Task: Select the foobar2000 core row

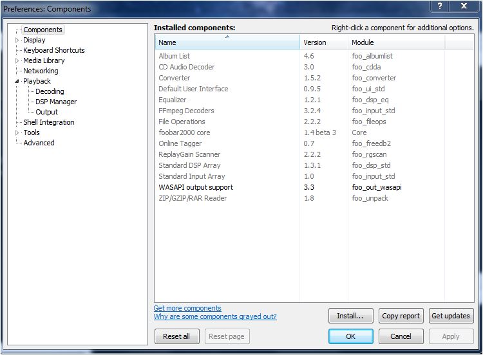Action: [184, 132]
